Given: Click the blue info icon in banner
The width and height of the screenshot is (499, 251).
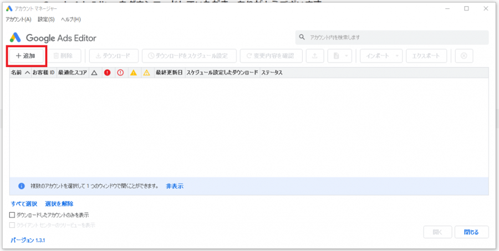Looking at the screenshot, I should tap(21, 186).
